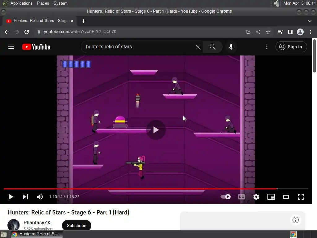Click the Chrome tray icon in bottom panel
The image size is (317, 238).
point(293,234)
